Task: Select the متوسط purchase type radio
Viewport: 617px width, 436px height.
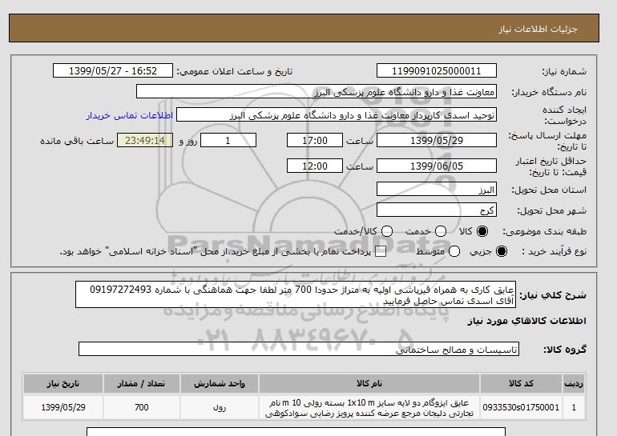Action: (x=454, y=251)
